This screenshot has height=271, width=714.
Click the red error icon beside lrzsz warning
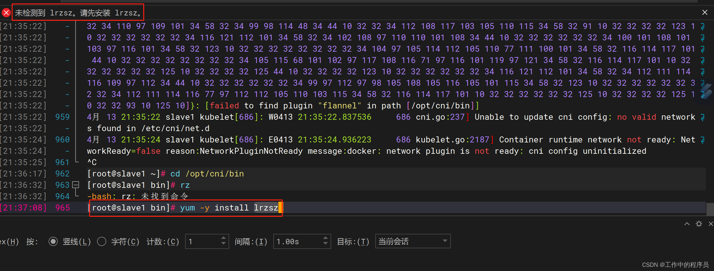[x=6, y=13]
